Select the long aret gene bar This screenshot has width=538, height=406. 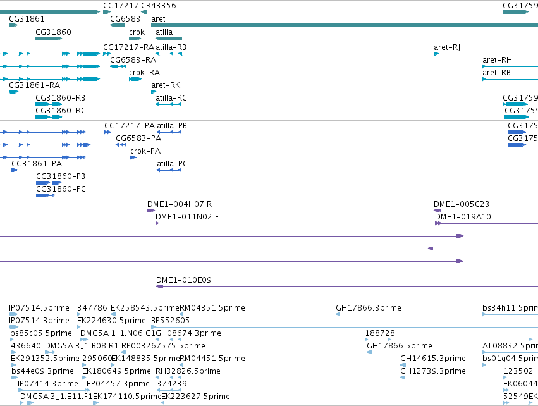pos(345,25)
